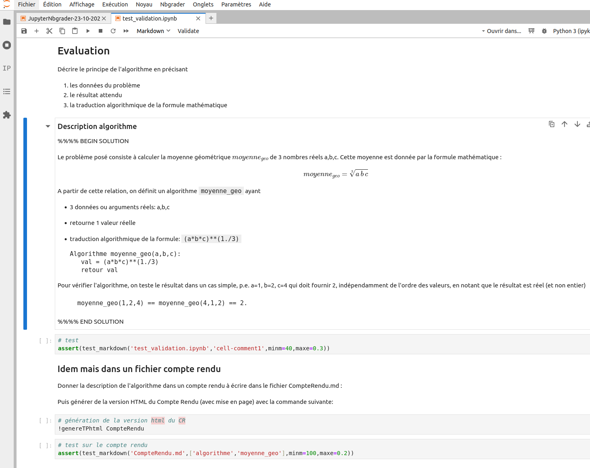
Task: Switch to JupyterNbgrader-23-10-202 tab
Action: [x=64, y=19]
